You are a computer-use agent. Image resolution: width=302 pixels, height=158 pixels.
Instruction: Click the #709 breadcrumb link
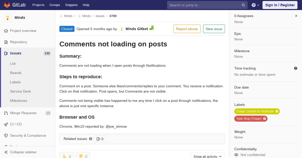(113, 16)
